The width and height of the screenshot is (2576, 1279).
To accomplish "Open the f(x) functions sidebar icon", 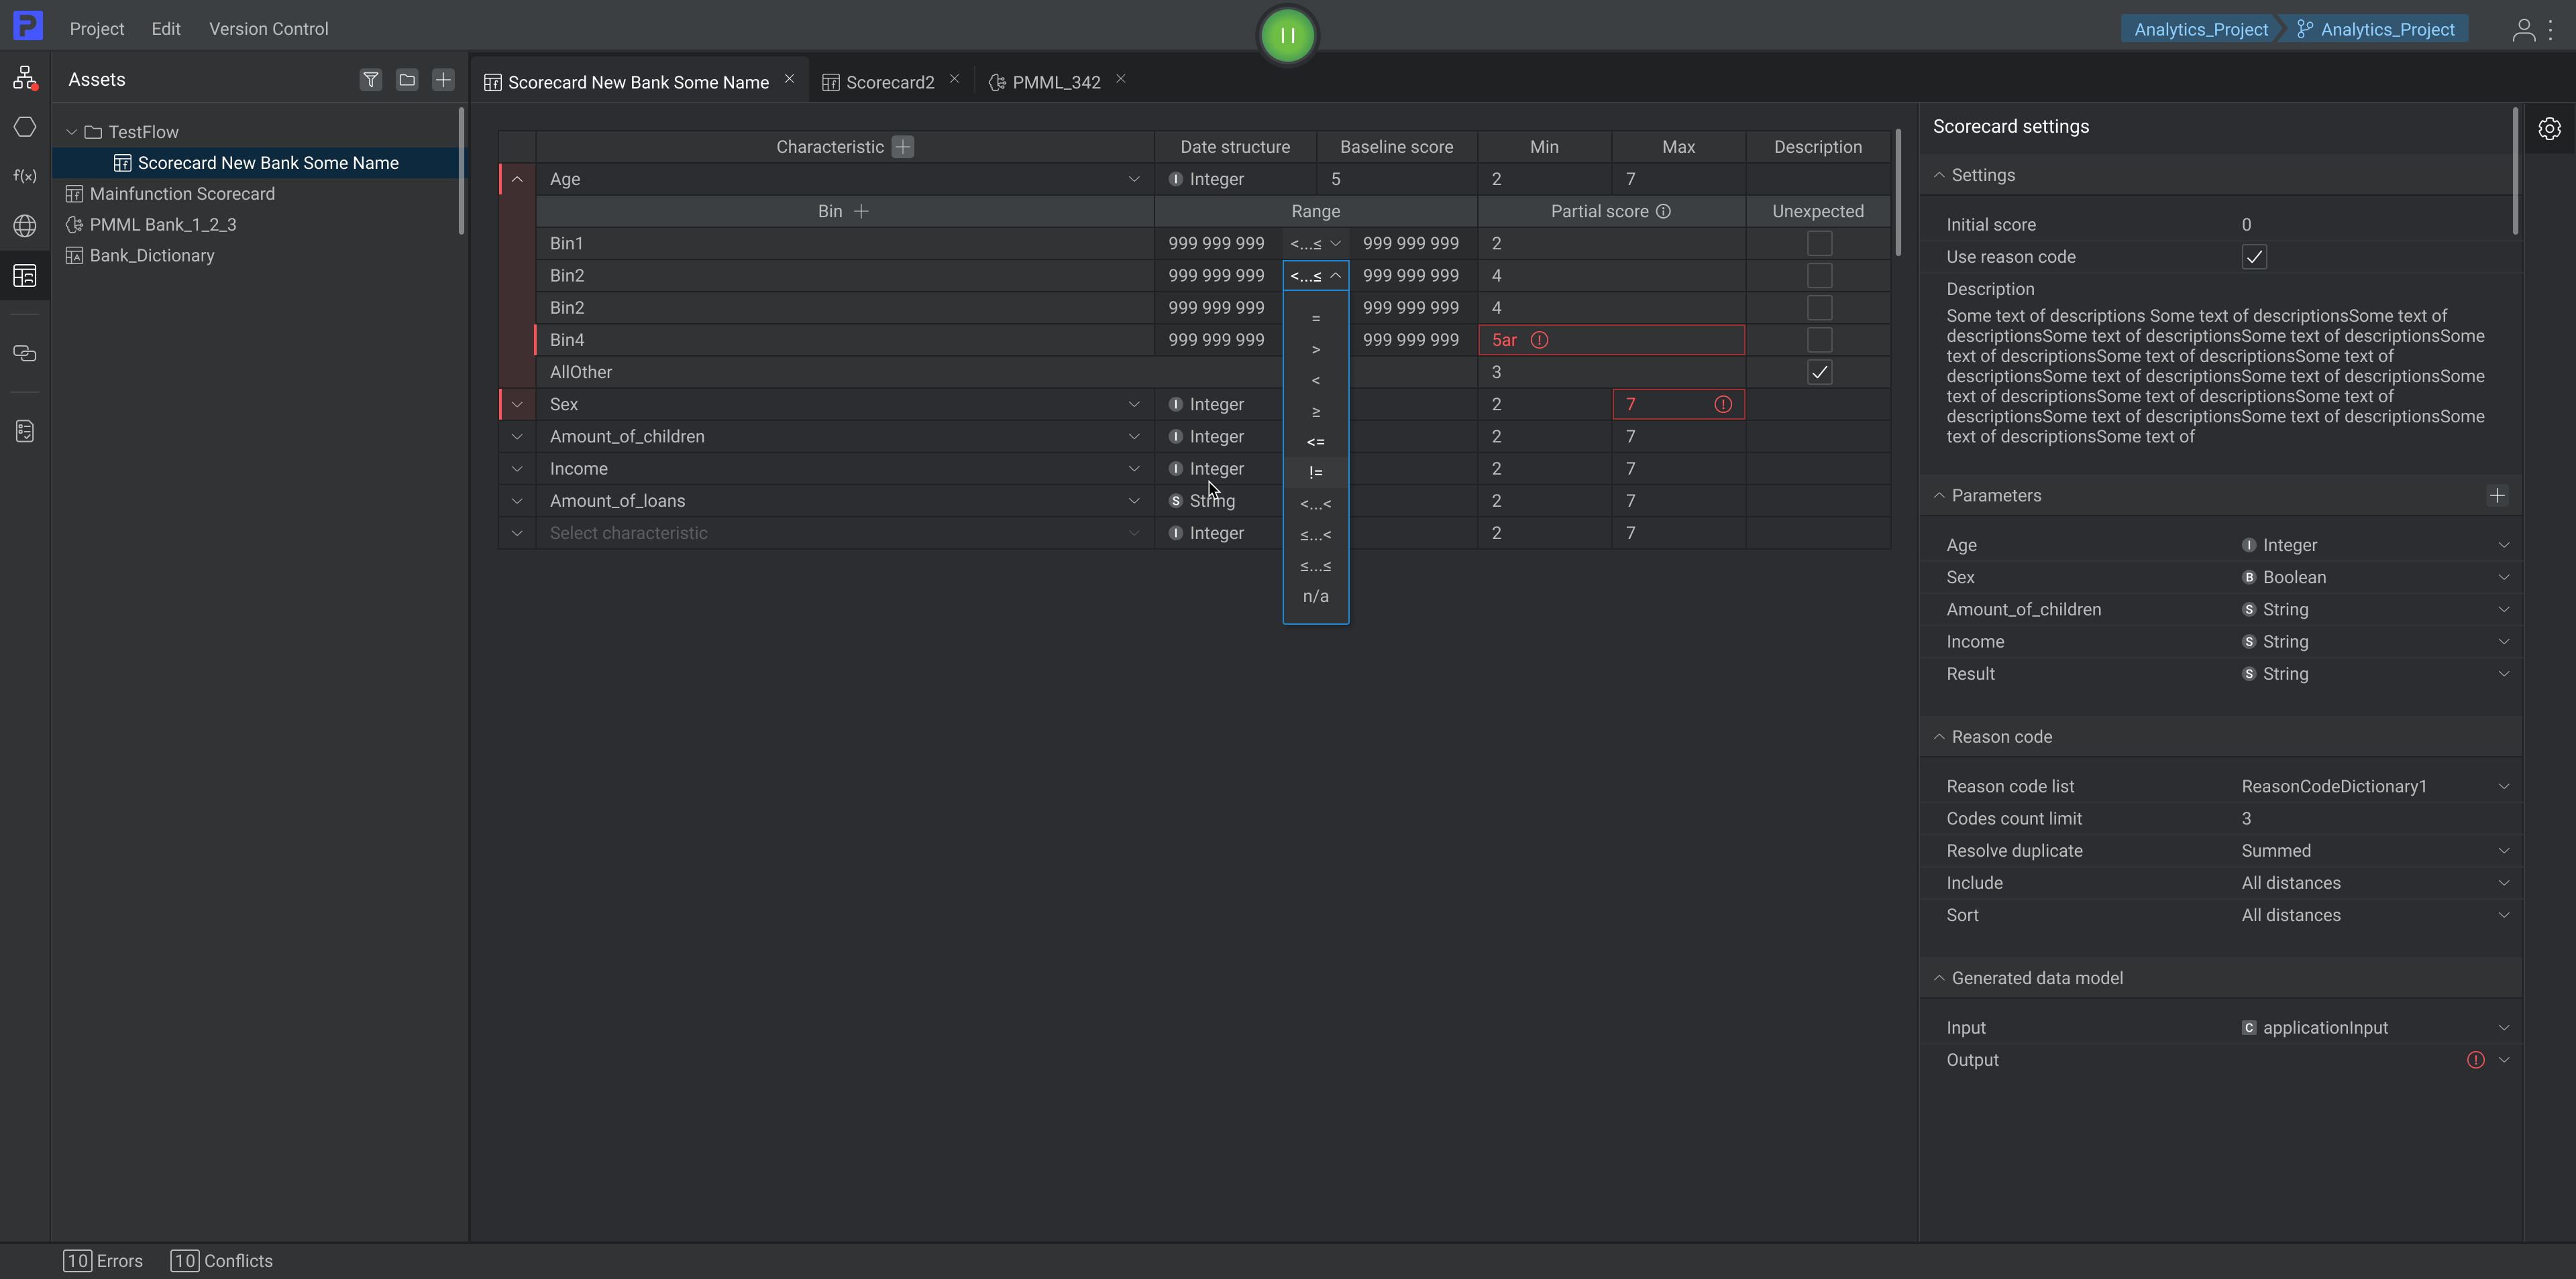I will point(25,176).
